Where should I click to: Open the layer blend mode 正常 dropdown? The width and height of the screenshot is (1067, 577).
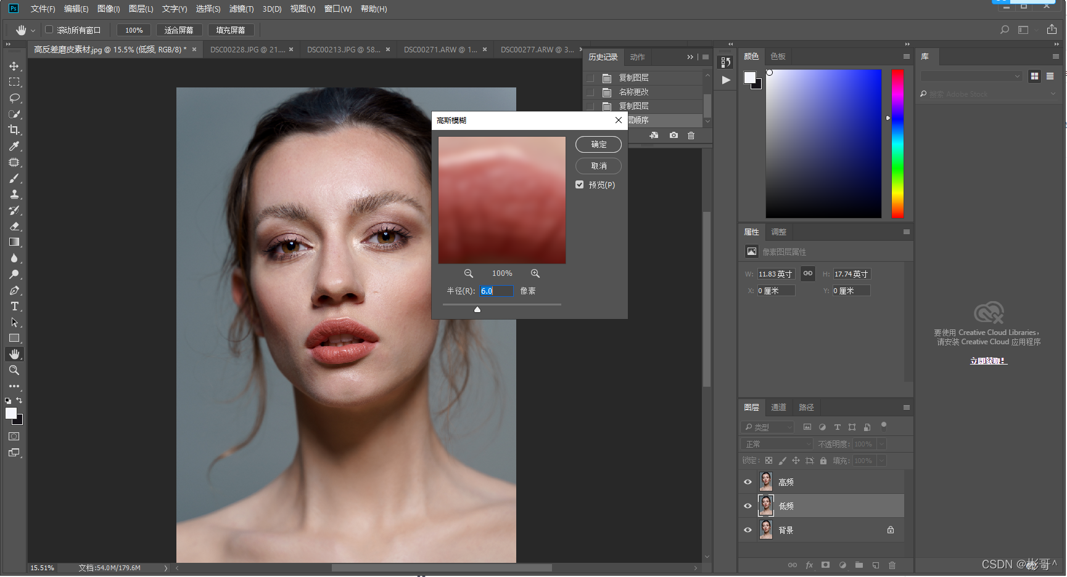777,444
